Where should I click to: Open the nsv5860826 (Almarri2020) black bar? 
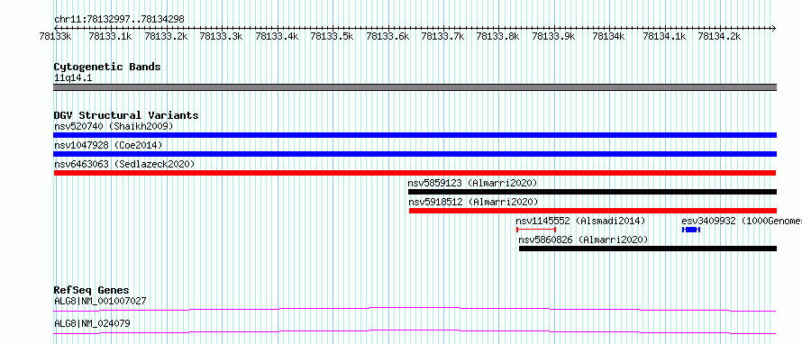pos(648,249)
